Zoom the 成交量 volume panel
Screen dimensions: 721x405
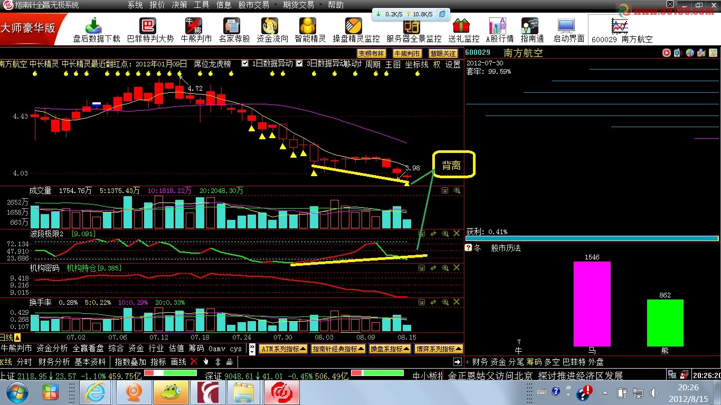(457, 190)
